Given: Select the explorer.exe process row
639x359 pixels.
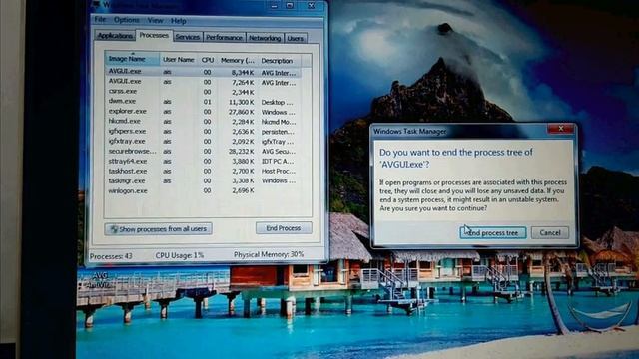Looking at the screenshot, I should tap(203, 111).
